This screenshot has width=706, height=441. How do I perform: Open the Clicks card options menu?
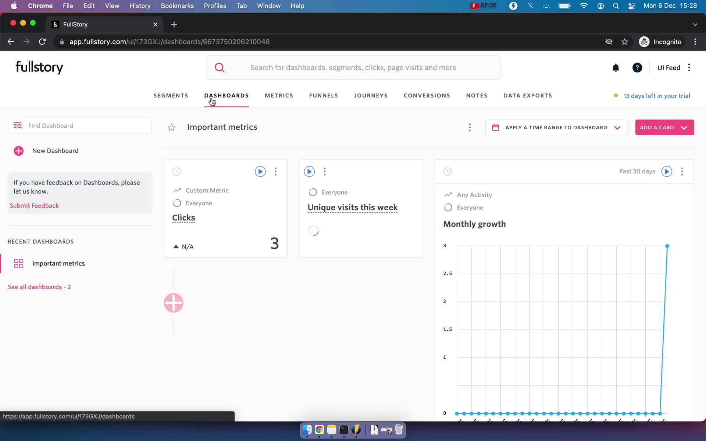tap(275, 172)
